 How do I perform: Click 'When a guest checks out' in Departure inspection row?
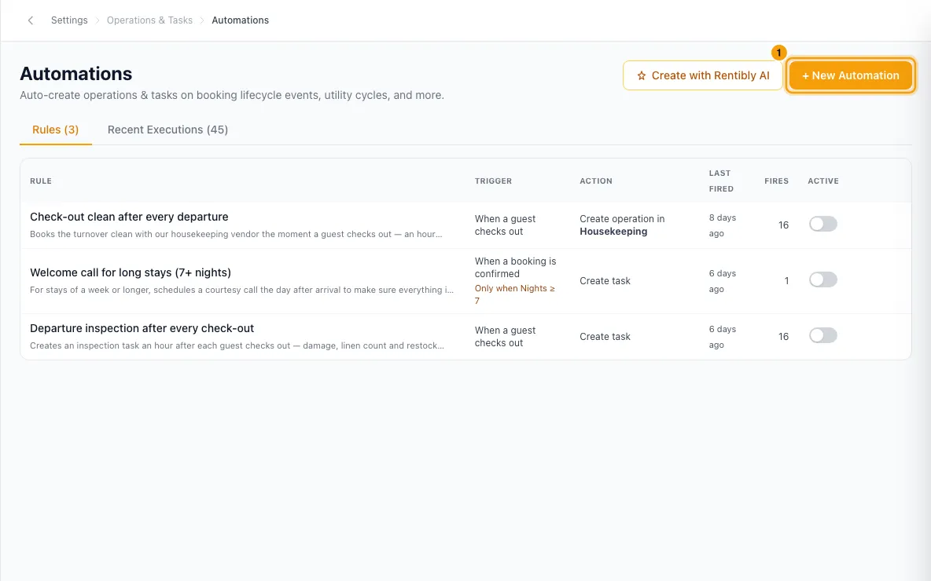click(x=506, y=337)
